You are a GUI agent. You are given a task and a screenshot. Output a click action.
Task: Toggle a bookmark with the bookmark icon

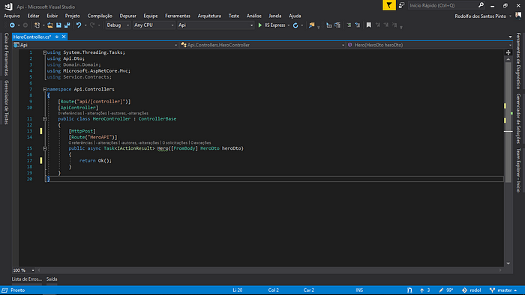[x=369, y=25]
